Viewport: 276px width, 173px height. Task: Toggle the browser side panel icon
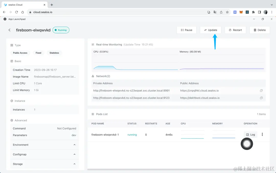[259, 12]
